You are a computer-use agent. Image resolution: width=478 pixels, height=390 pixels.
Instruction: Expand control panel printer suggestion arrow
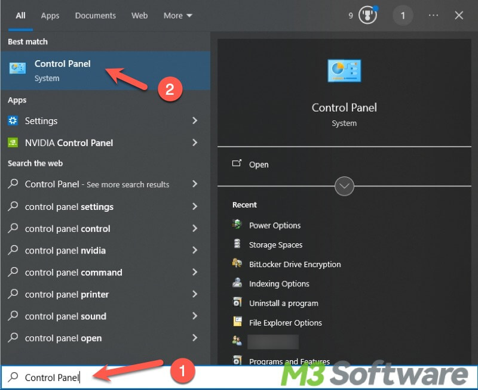click(x=195, y=294)
